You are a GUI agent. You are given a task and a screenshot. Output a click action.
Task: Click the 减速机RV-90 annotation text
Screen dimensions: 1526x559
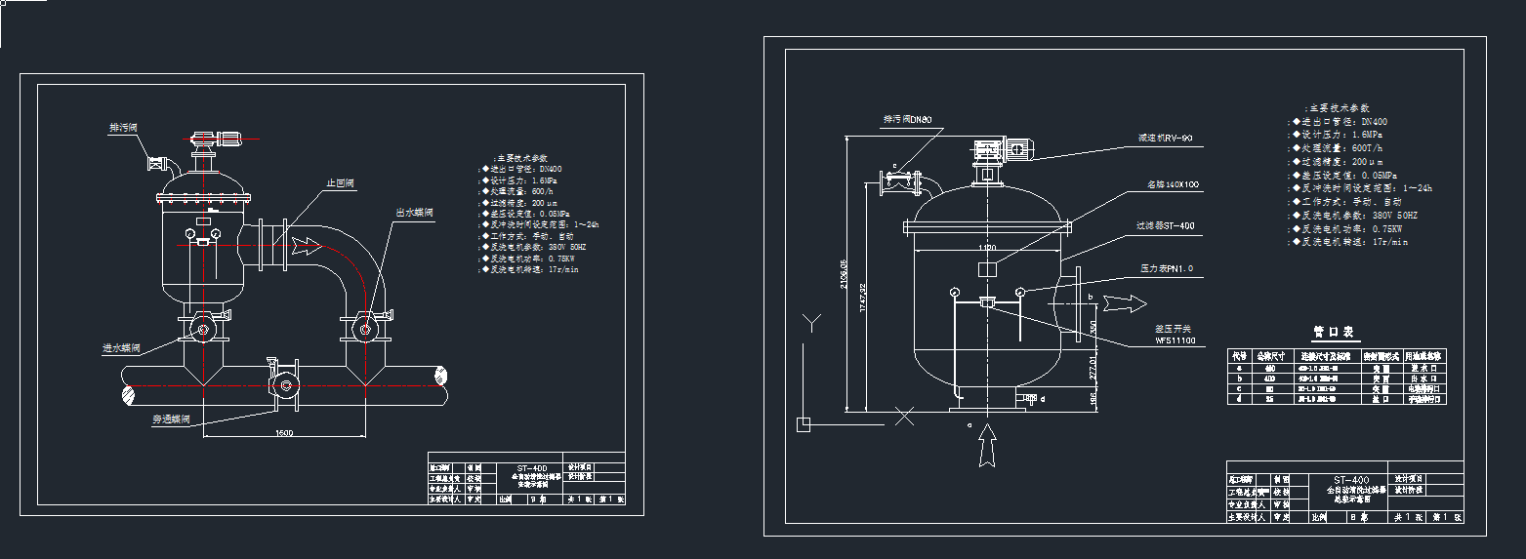[1165, 138]
